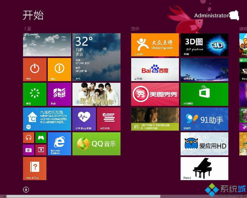Click the horizontal scrollbar at the bottom

point(82,196)
